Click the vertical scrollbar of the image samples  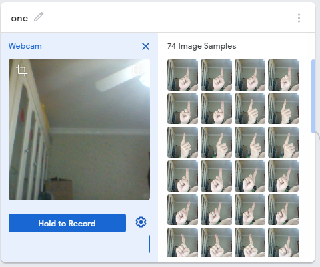pyautogui.click(x=313, y=96)
